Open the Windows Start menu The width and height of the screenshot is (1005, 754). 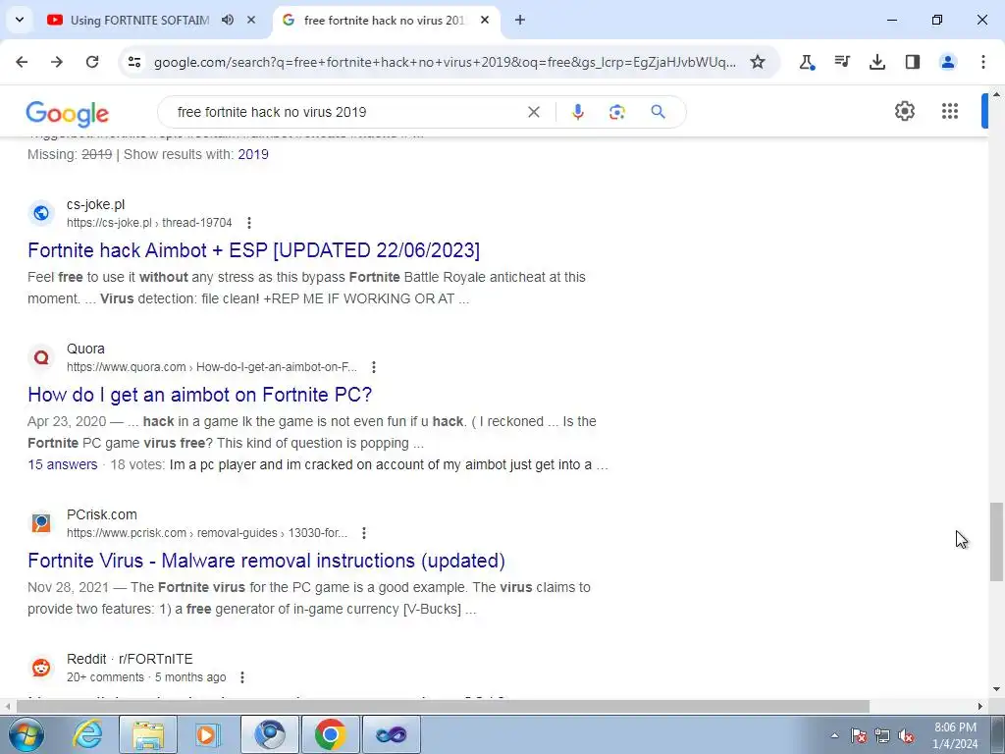[x=26, y=734]
